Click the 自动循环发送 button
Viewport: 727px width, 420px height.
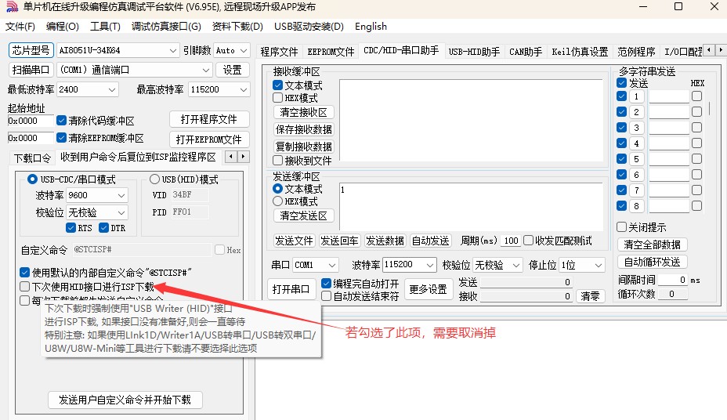(653, 262)
